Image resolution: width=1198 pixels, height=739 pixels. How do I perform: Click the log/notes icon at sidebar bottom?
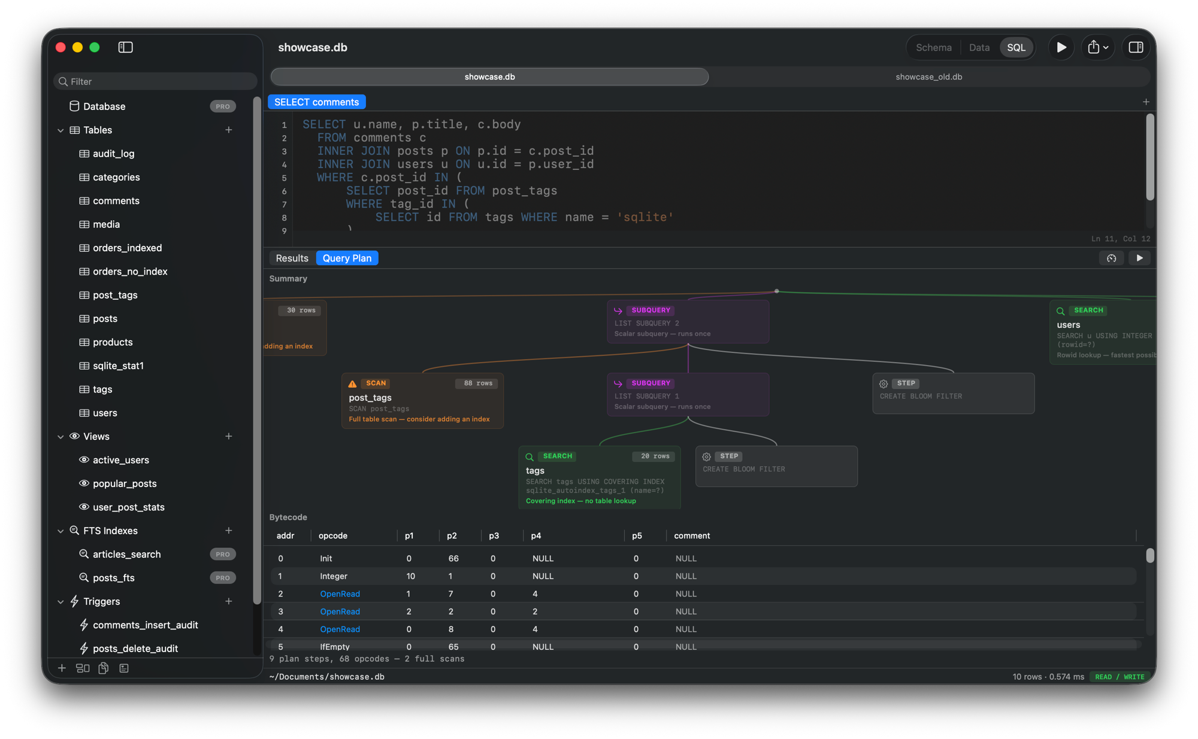(123, 668)
